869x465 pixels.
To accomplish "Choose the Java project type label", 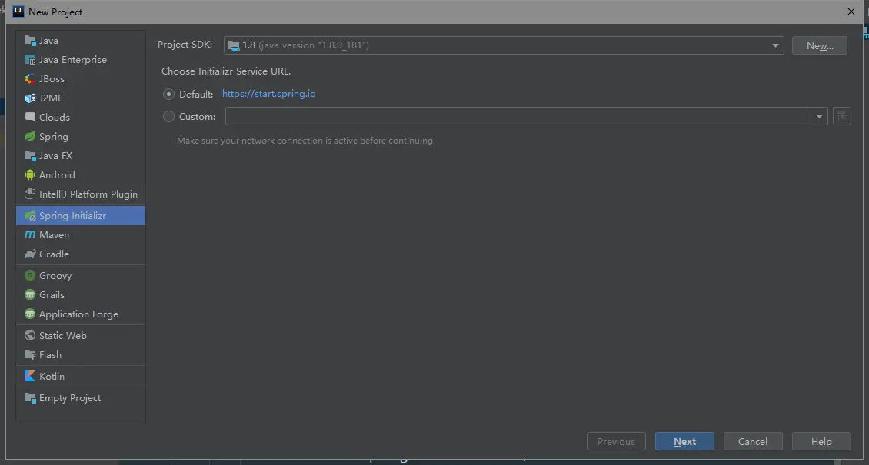I will click(x=48, y=41).
